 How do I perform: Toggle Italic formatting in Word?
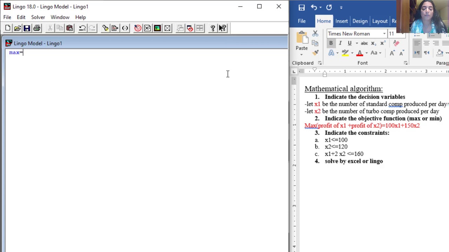tap(340, 43)
